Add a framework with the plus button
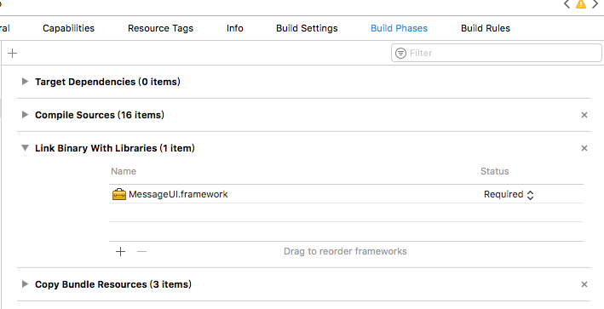Screen dimensions: 604x309 (121, 252)
